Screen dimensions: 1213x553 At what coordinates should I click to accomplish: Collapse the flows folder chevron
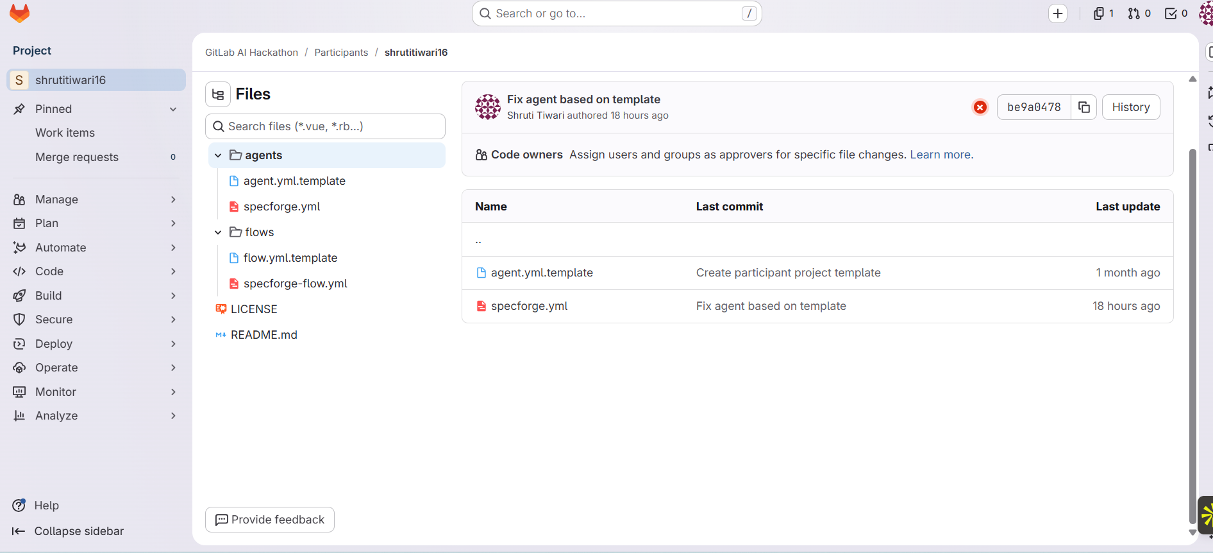point(218,232)
